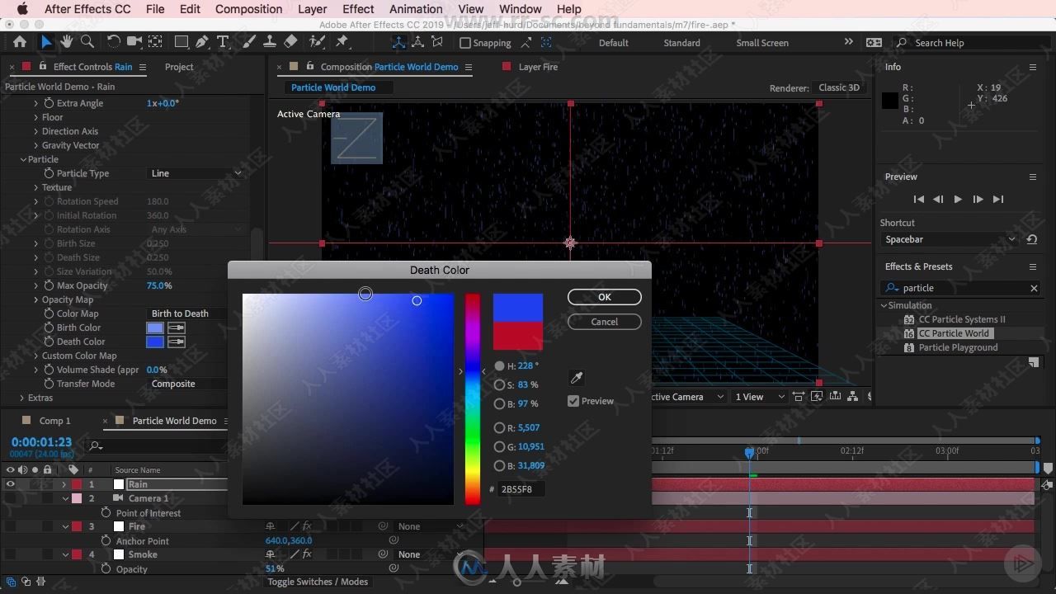The image size is (1056, 594).
Task: Select the Rectangle shape tool
Action: pyautogui.click(x=181, y=42)
